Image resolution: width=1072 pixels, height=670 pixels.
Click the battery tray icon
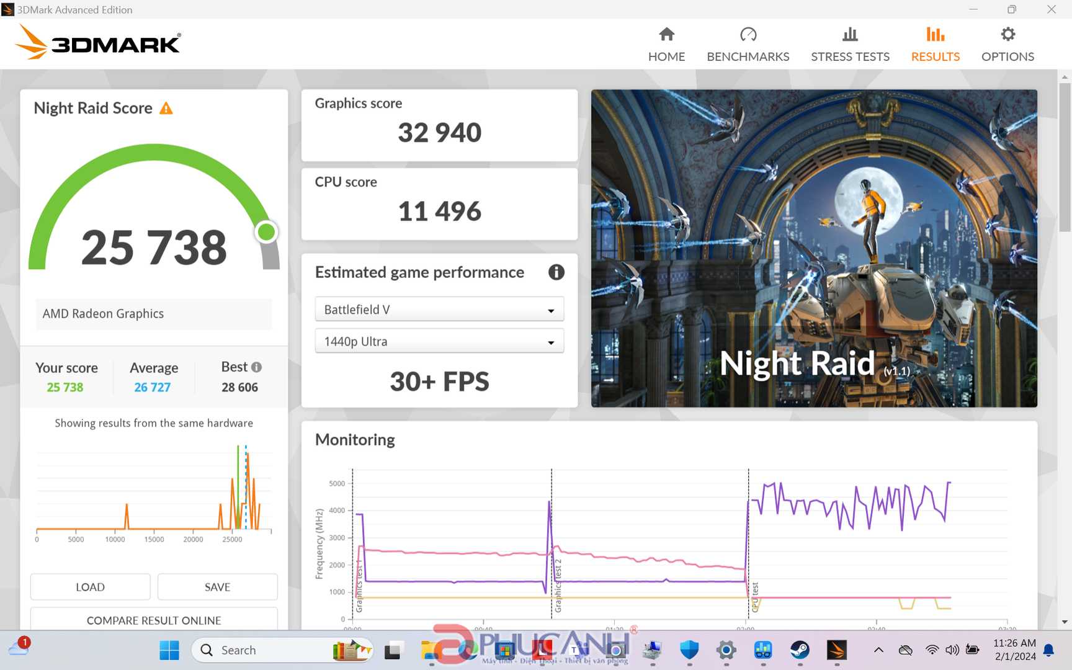click(x=973, y=650)
